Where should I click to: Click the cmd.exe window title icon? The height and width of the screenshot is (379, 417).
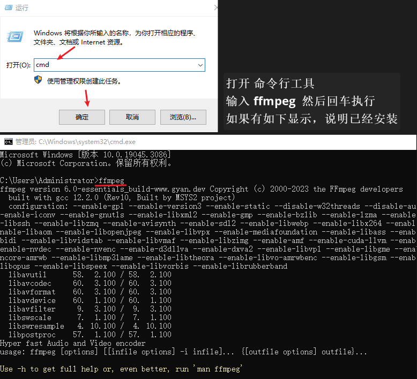(9, 142)
